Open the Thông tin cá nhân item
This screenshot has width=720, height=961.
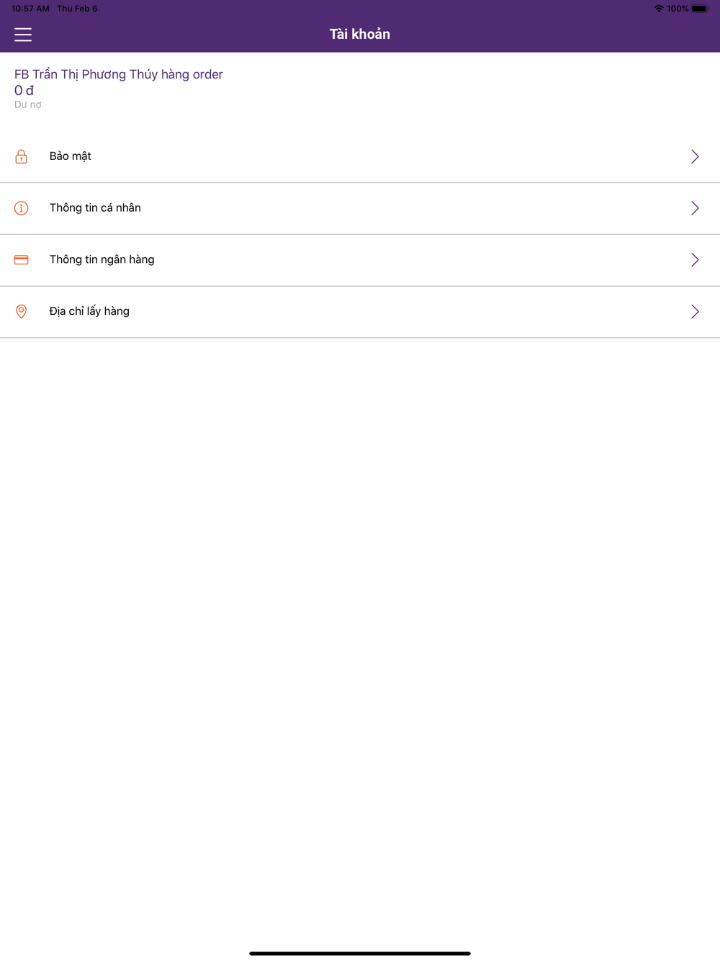click(x=360, y=208)
